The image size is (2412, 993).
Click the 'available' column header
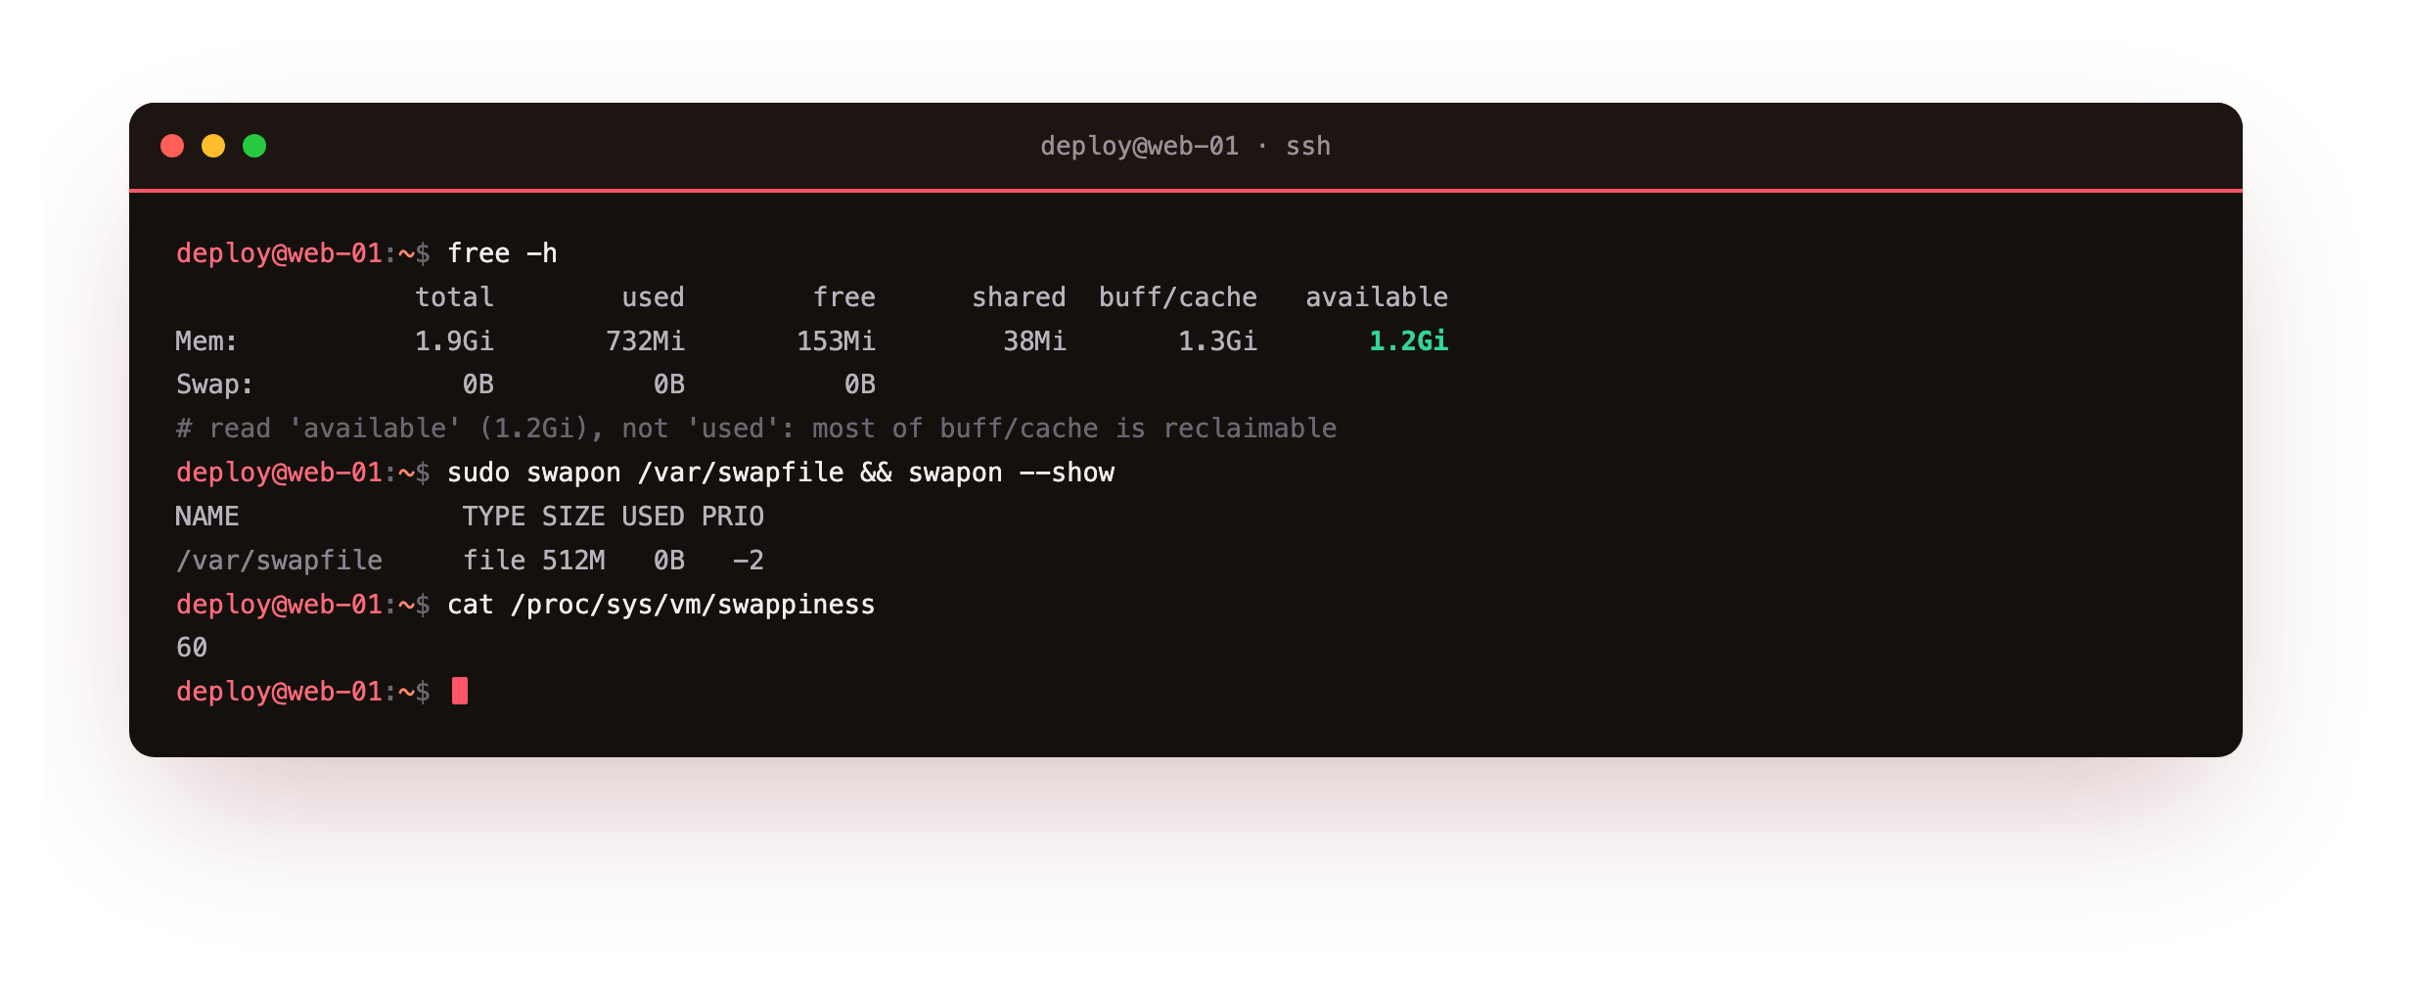tap(1377, 296)
